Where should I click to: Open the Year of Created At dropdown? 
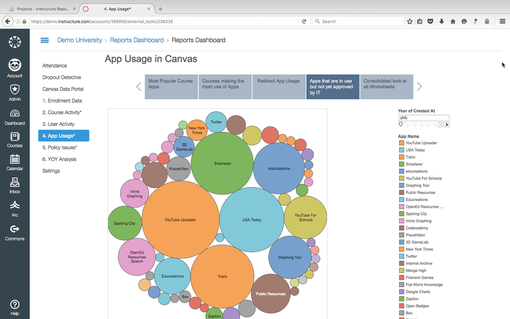[424, 118]
